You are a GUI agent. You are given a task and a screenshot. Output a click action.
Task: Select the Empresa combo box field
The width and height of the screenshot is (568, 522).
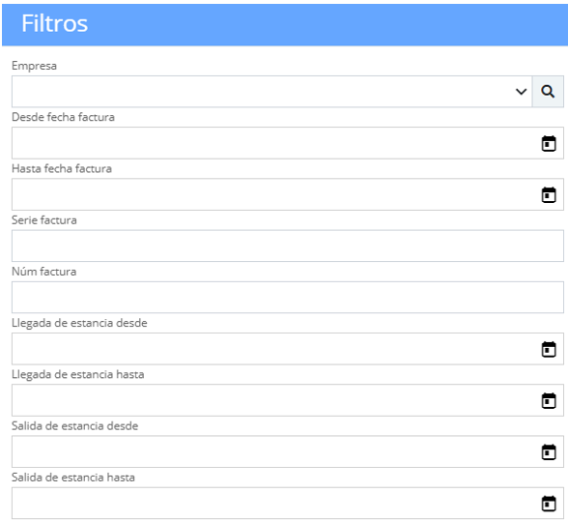271,91
